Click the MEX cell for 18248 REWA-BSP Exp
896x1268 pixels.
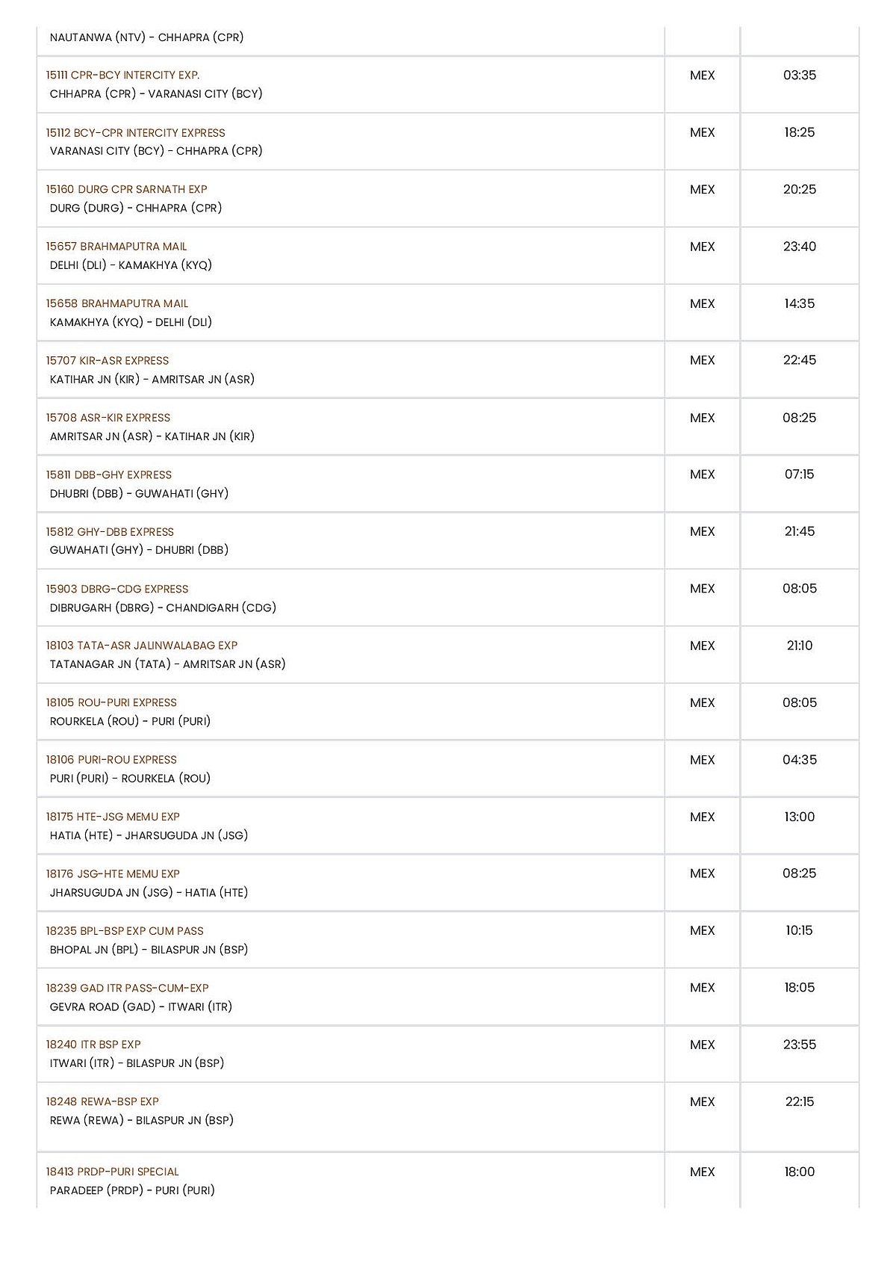point(702,1102)
